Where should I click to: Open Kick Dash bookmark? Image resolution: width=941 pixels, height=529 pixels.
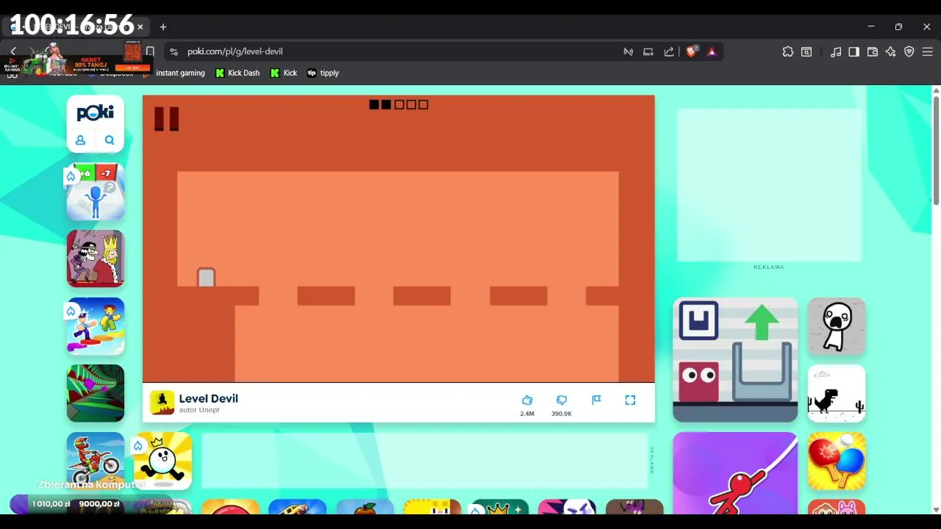(x=237, y=73)
